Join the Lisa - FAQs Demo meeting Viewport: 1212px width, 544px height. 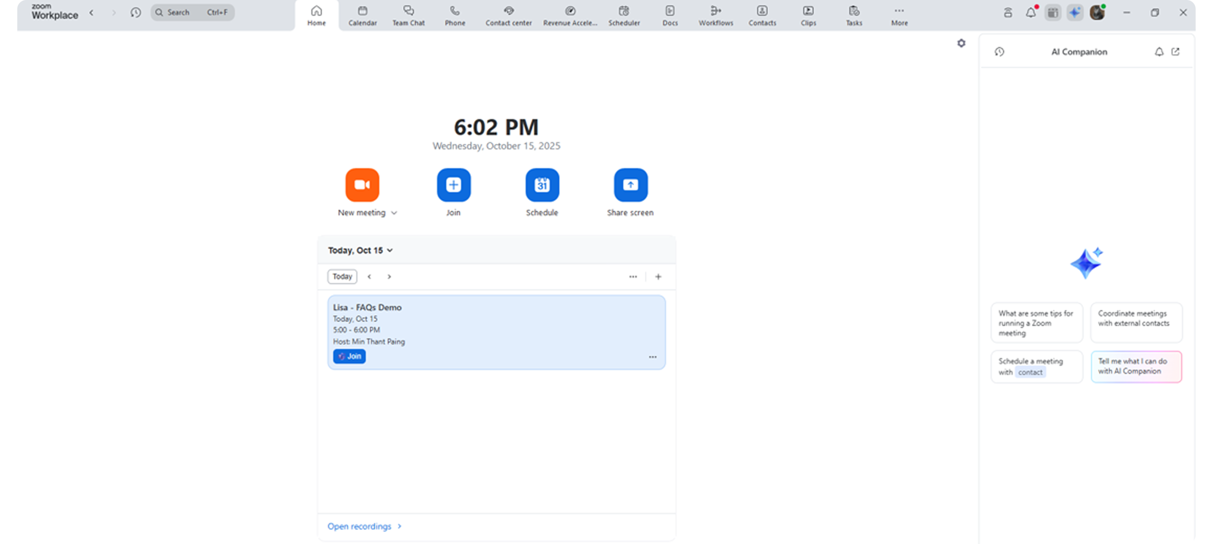[349, 356]
